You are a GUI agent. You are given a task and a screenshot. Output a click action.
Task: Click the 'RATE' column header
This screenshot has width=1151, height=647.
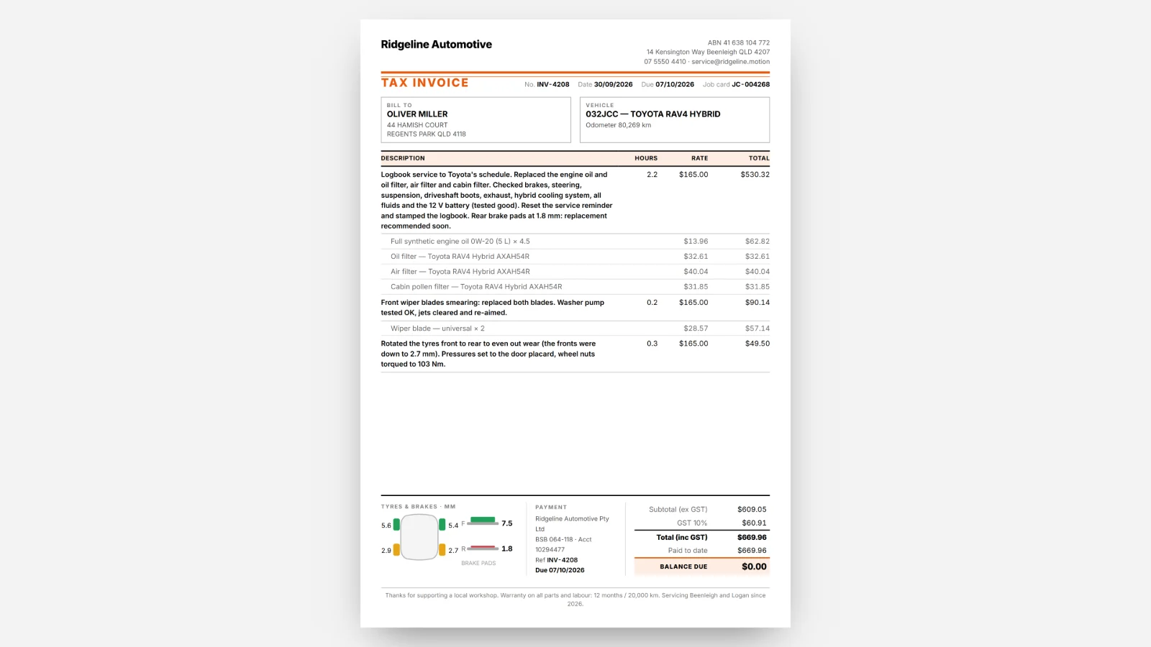700,158
